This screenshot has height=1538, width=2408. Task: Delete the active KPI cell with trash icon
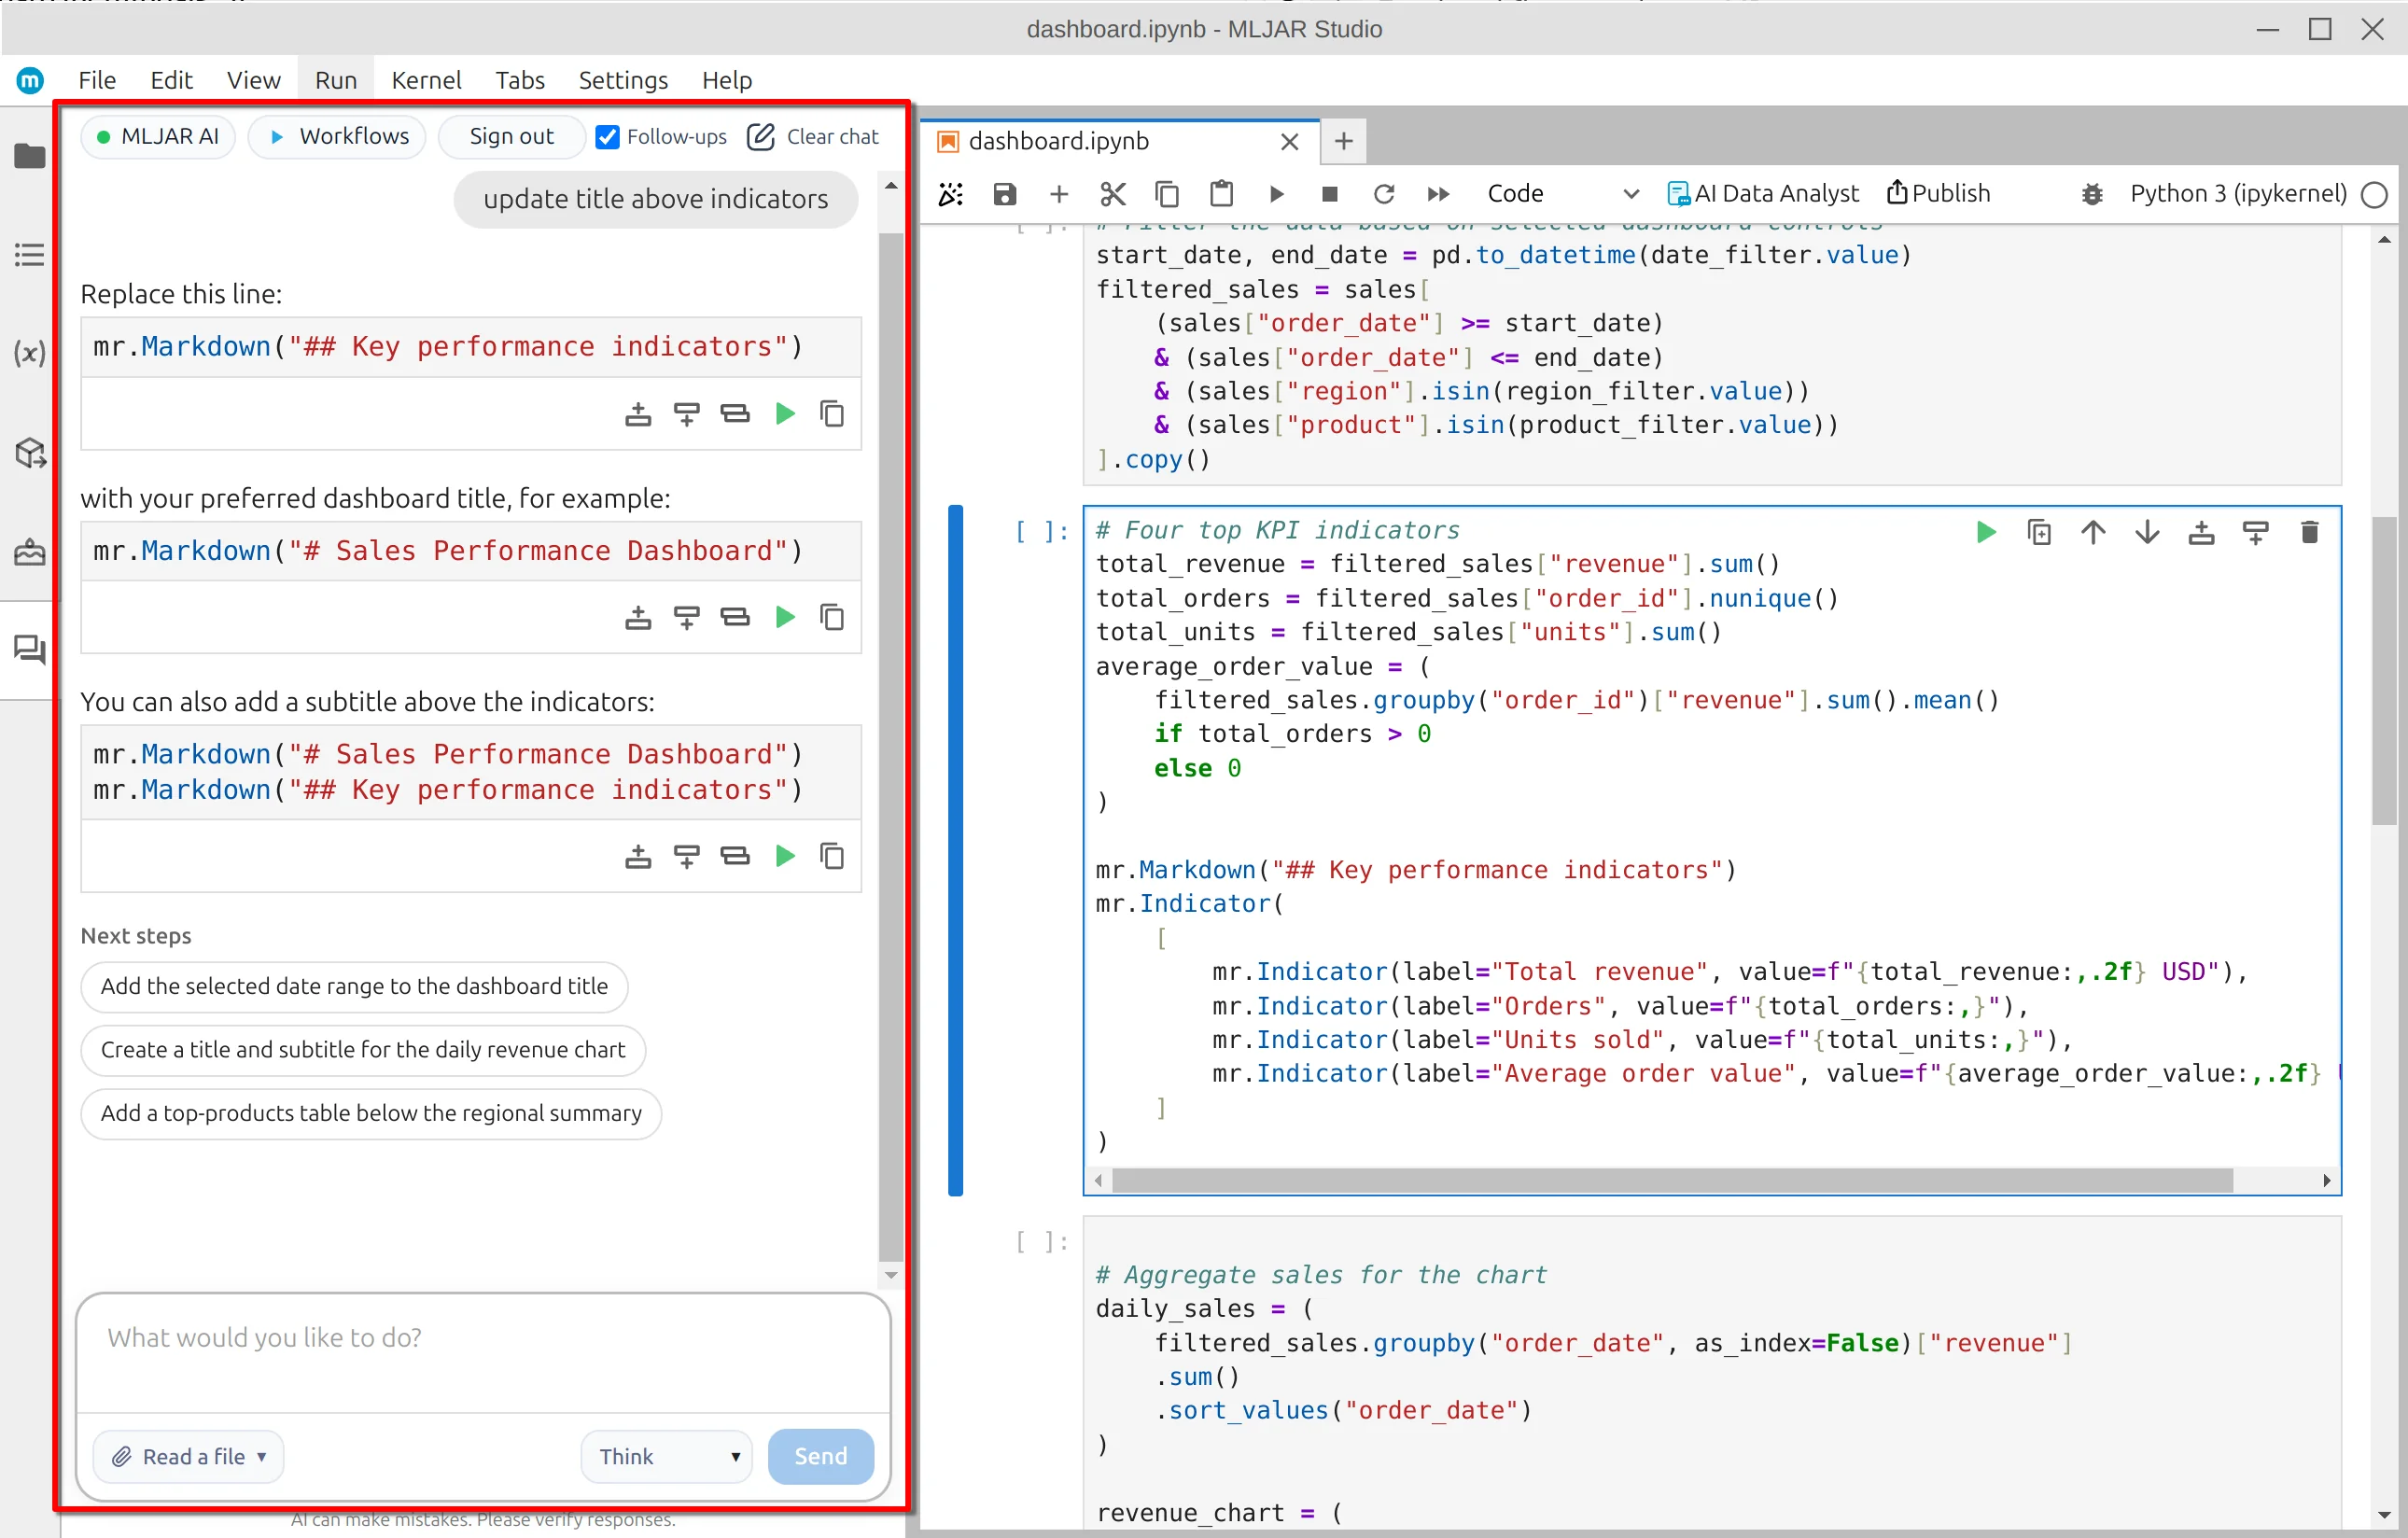point(2309,532)
